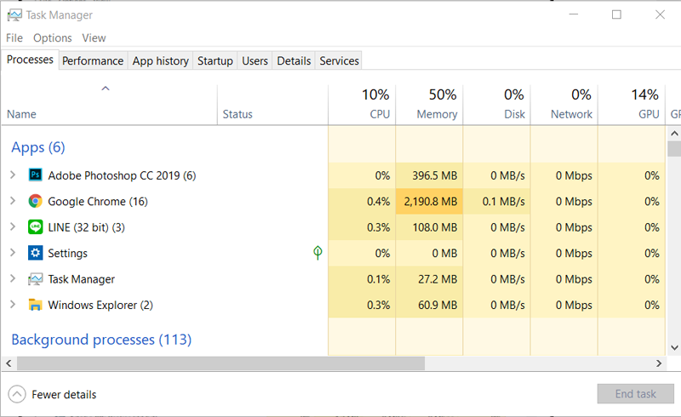The height and width of the screenshot is (417, 681).
Task: Collapse view with Fewer details toggle
Action: coord(17,394)
